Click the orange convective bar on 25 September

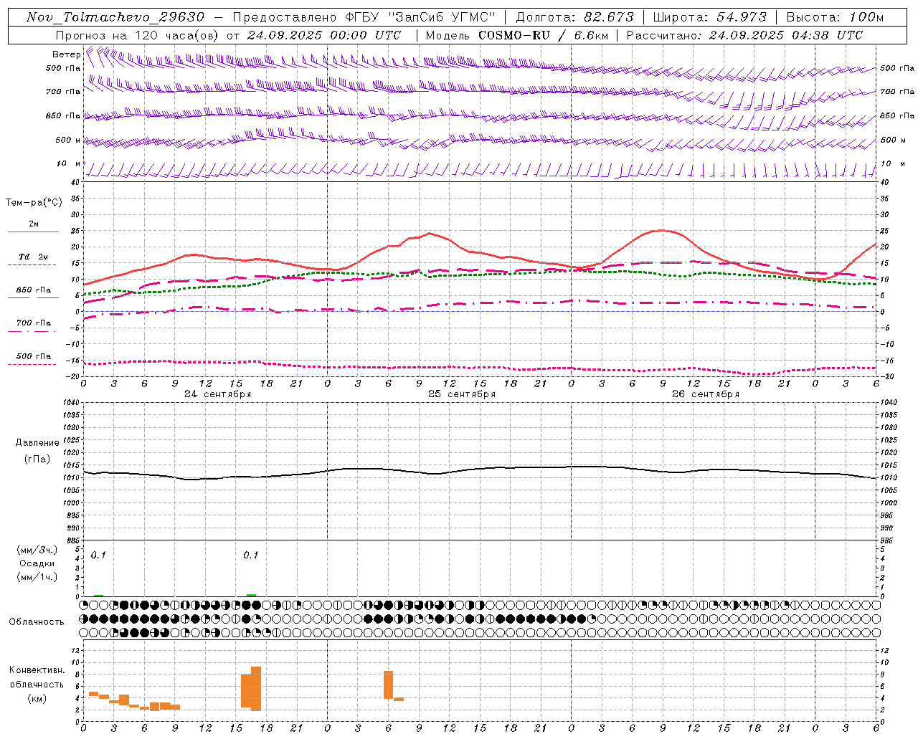(389, 685)
